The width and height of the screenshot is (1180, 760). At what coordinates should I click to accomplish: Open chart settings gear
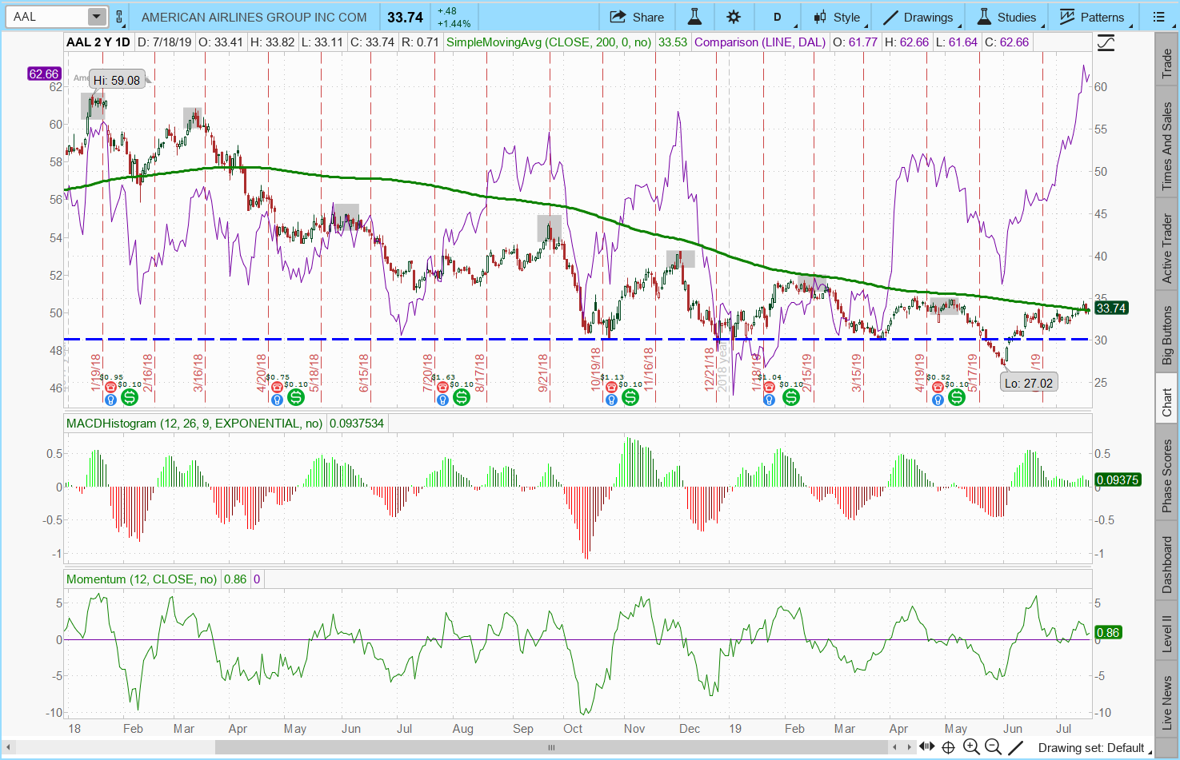coord(734,17)
